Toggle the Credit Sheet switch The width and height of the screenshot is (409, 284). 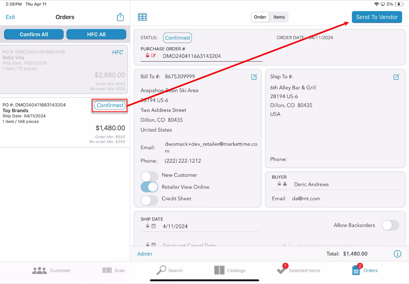tap(149, 200)
